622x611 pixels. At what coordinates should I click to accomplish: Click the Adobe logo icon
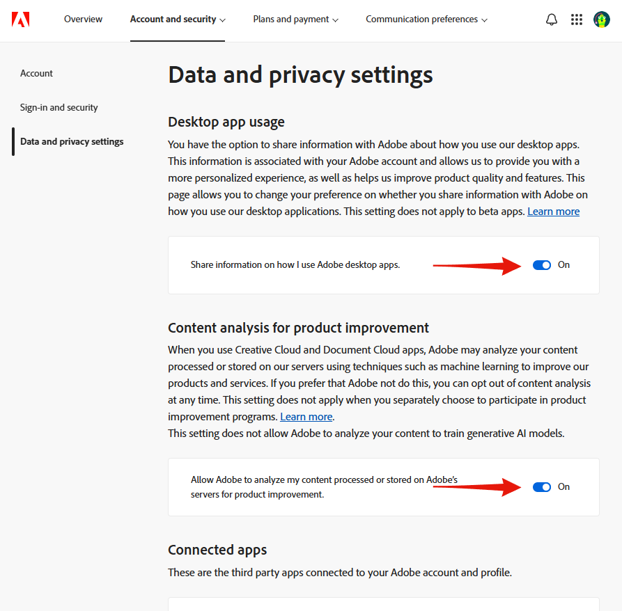(21, 19)
